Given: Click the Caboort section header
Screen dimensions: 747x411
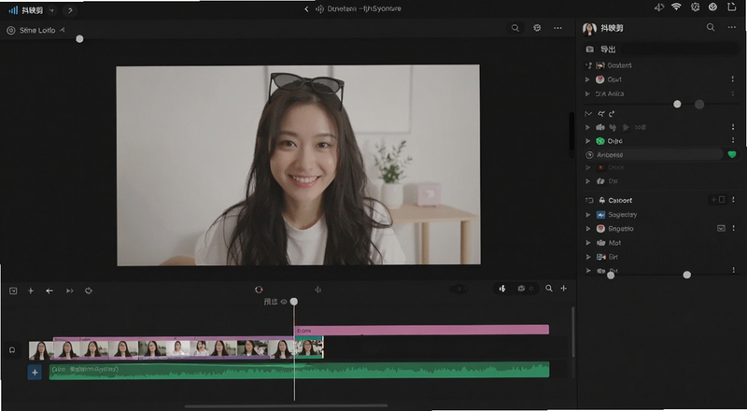Looking at the screenshot, I should pyautogui.click(x=620, y=200).
